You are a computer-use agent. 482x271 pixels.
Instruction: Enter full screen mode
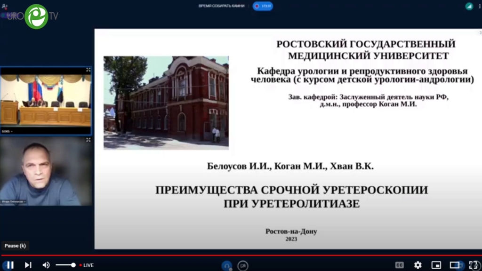473,265
